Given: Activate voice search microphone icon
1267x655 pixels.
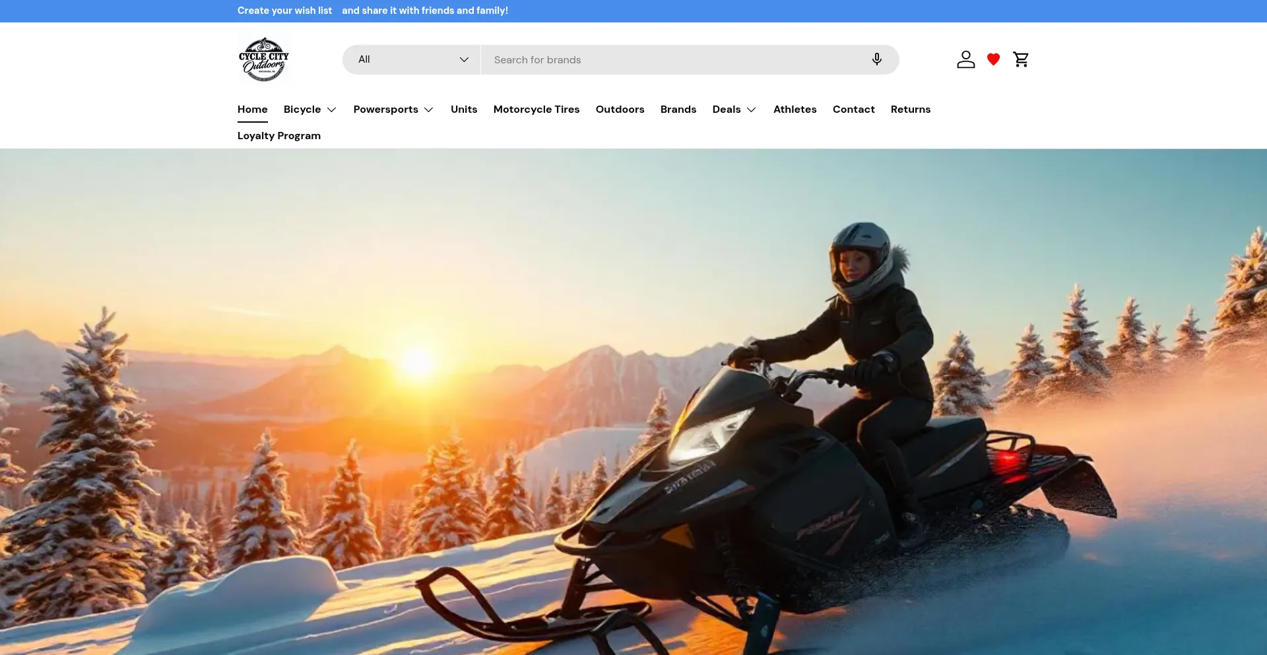Looking at the screenshot, I should [x=876, y=59].
